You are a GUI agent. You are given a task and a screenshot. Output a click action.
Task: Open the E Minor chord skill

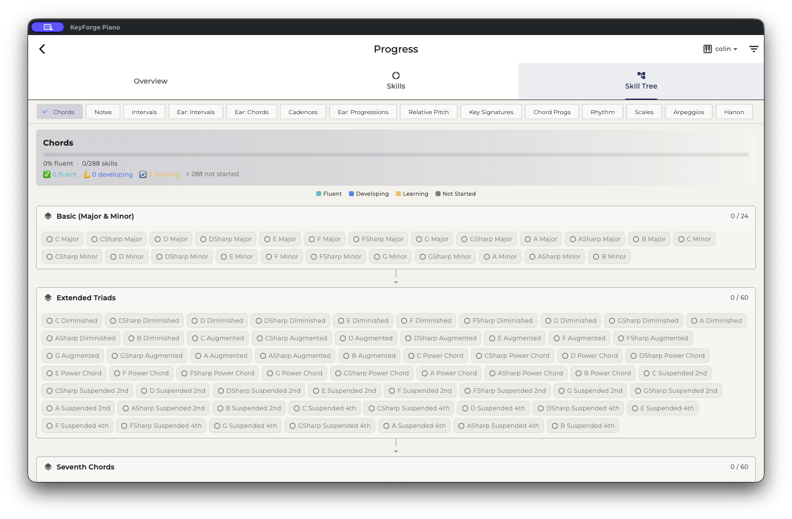tap(237, 257)
